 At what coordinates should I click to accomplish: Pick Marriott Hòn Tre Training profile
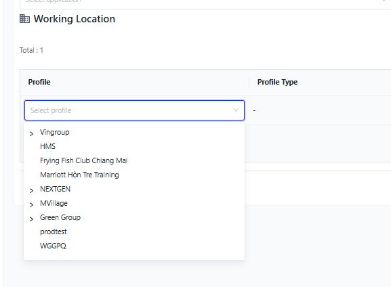coord(79,175)
